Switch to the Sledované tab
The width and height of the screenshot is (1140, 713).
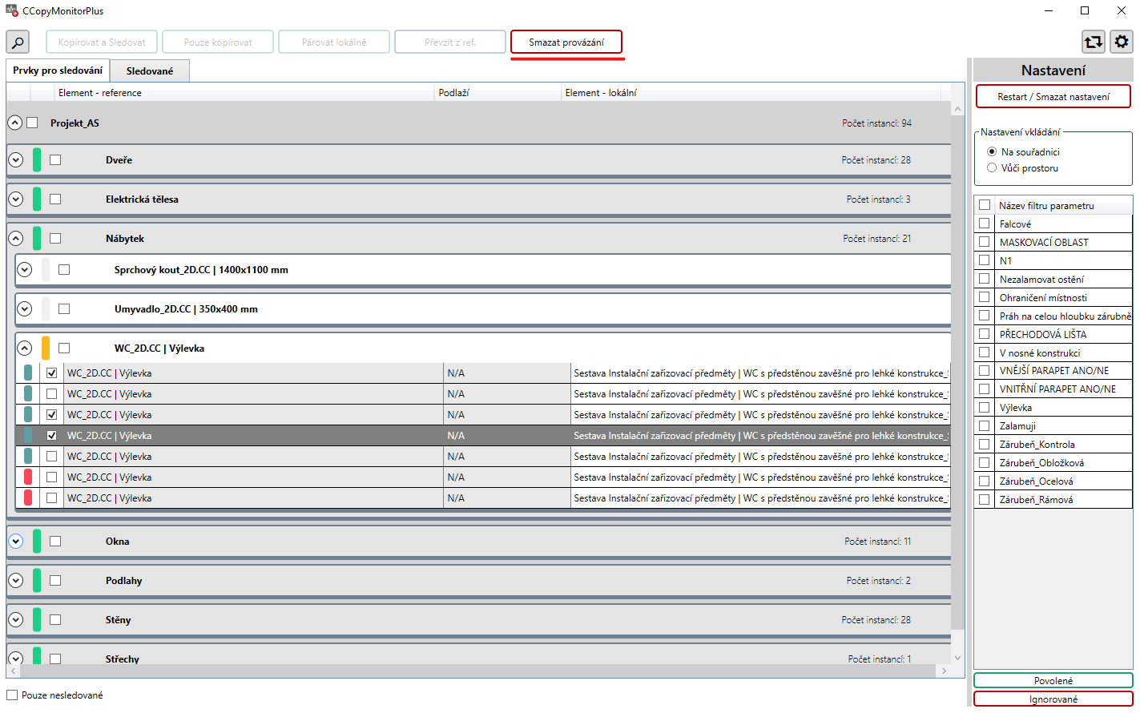[x=150, y=70]
